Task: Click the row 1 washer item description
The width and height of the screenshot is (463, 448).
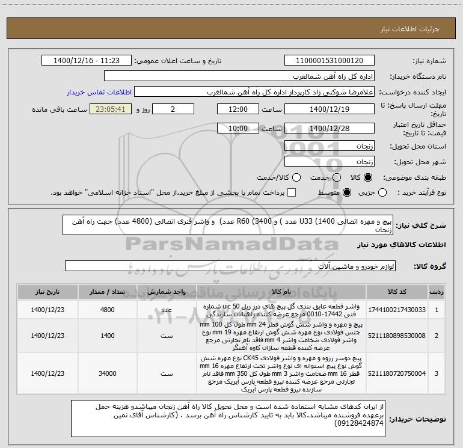Action: [281, 310]
